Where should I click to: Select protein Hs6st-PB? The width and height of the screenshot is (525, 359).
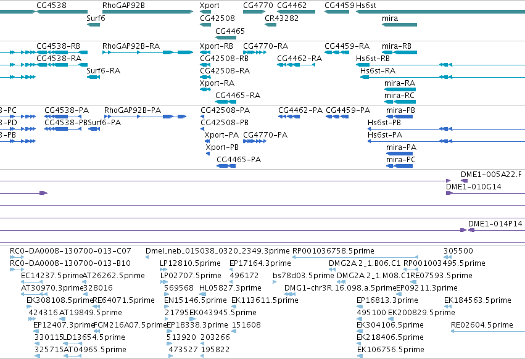coord(384,123)
